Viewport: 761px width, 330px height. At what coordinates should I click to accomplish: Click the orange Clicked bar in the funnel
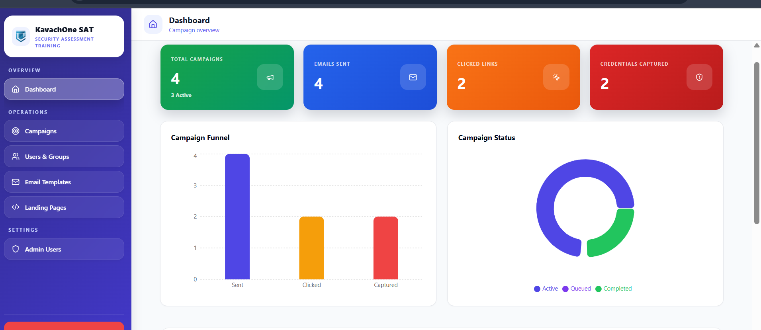click(x=311, y=248)
